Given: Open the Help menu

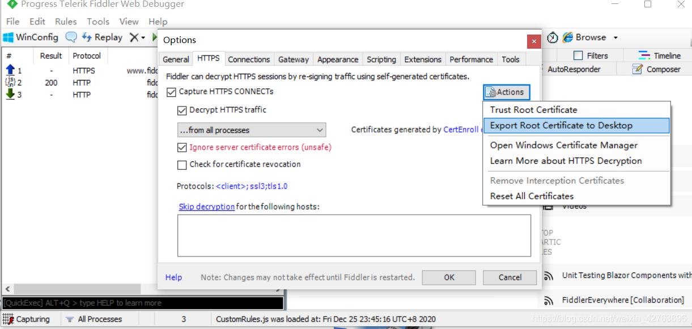Looking at the screenshot, I should pyautogui.click(x=158, y=22).
